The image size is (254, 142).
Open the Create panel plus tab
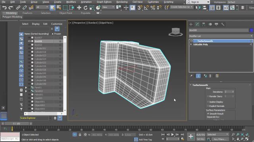[x=191, y=24]
